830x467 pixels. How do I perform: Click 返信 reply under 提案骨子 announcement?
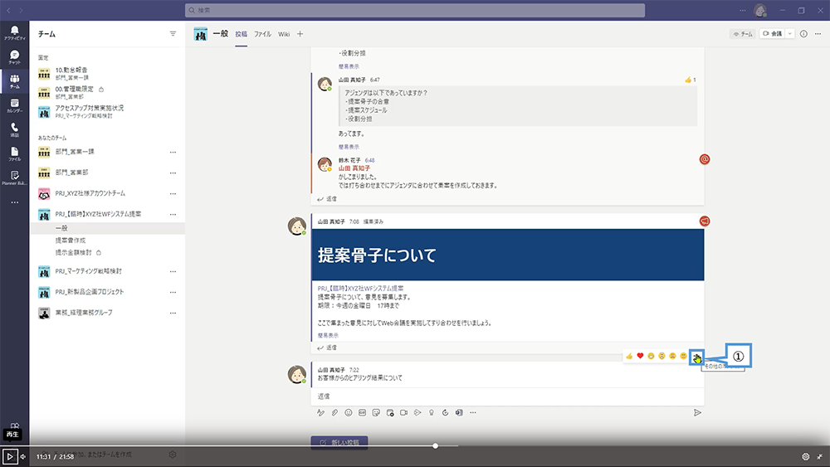(x=327, y=348)
